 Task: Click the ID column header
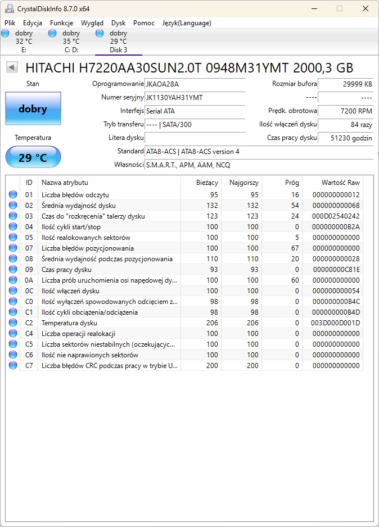coord(29,183)
